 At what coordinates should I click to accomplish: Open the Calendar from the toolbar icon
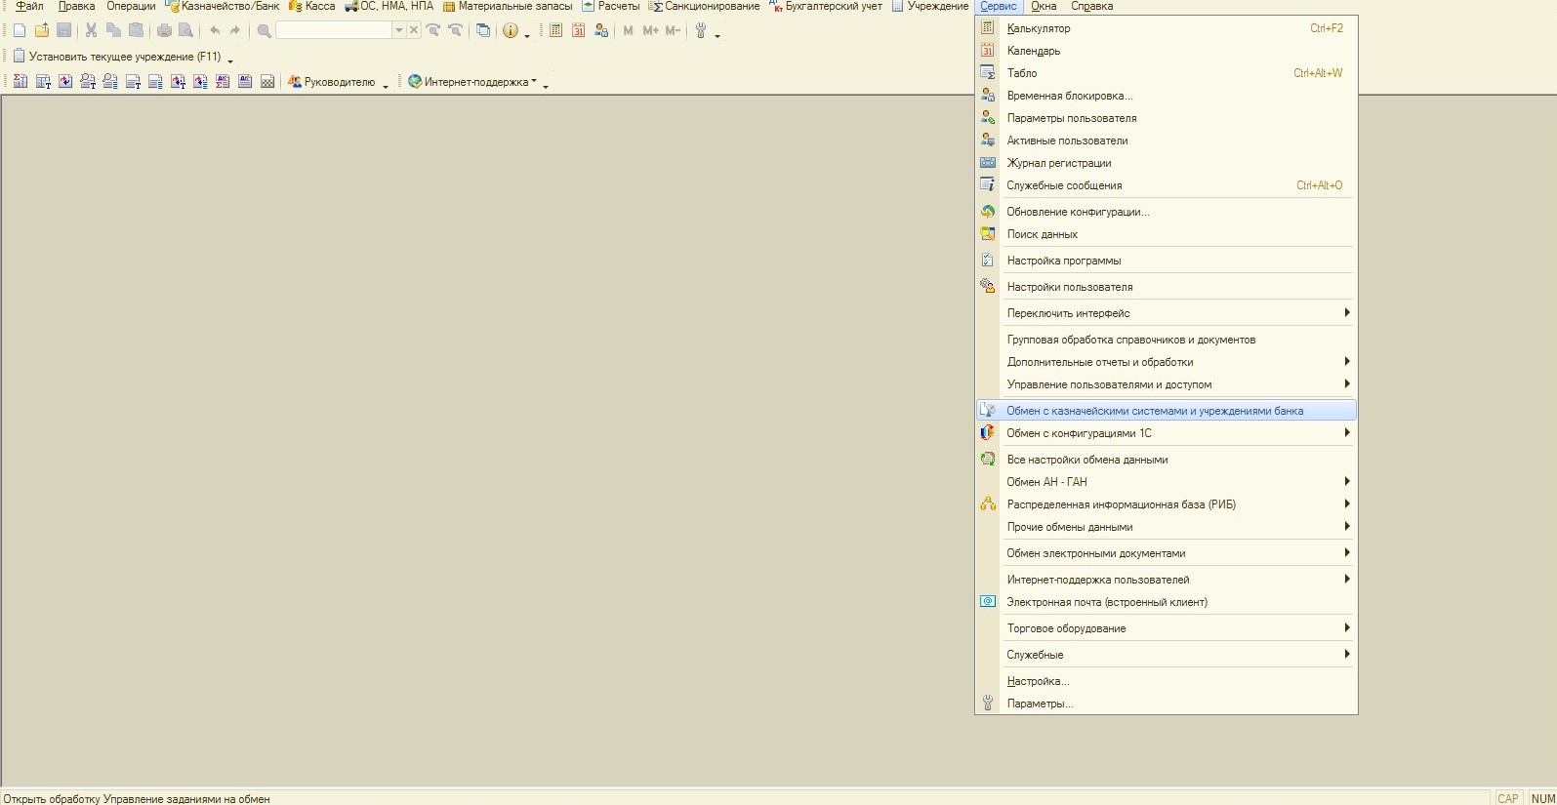tap(578, 30)
